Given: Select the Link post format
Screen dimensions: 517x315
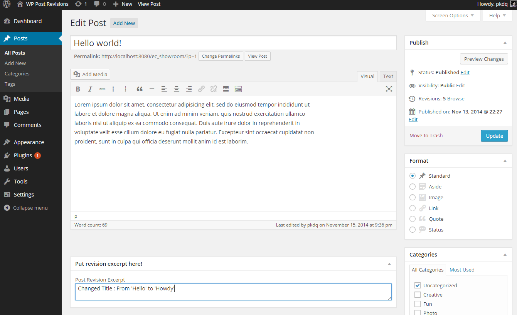Looking at the screenshot, I should point(413,208).
